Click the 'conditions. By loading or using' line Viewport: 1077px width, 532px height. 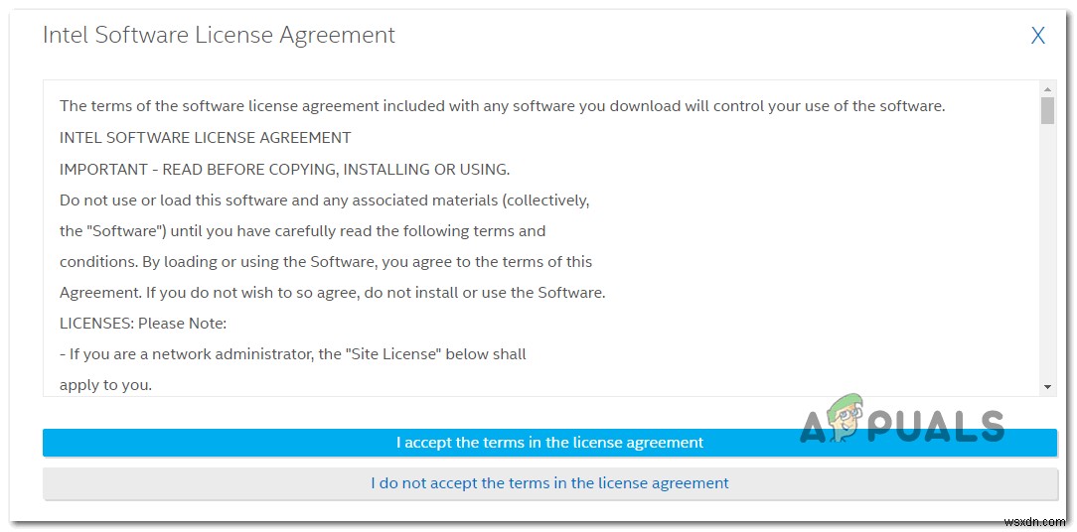[x=325, y=261]
